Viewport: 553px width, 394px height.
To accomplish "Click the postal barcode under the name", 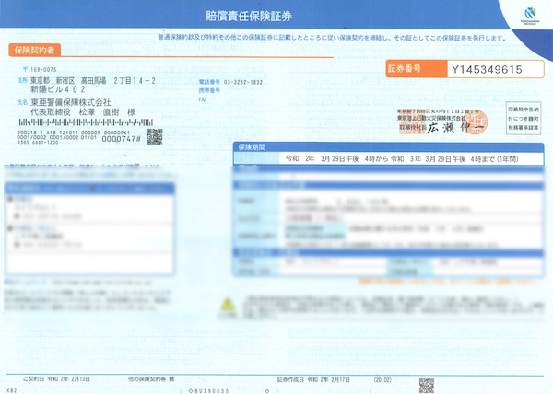I will [86, 122].
